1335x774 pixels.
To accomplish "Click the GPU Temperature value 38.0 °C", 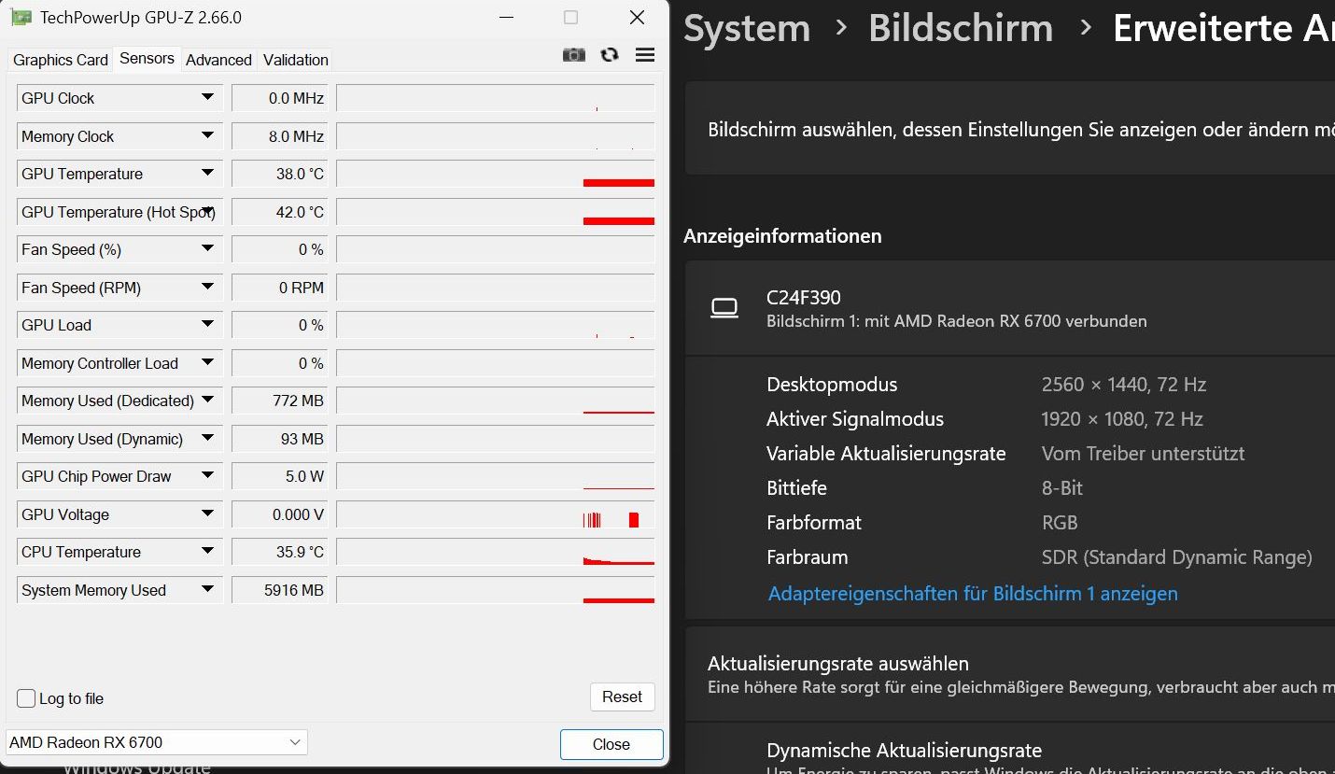I will coord(279,174).
